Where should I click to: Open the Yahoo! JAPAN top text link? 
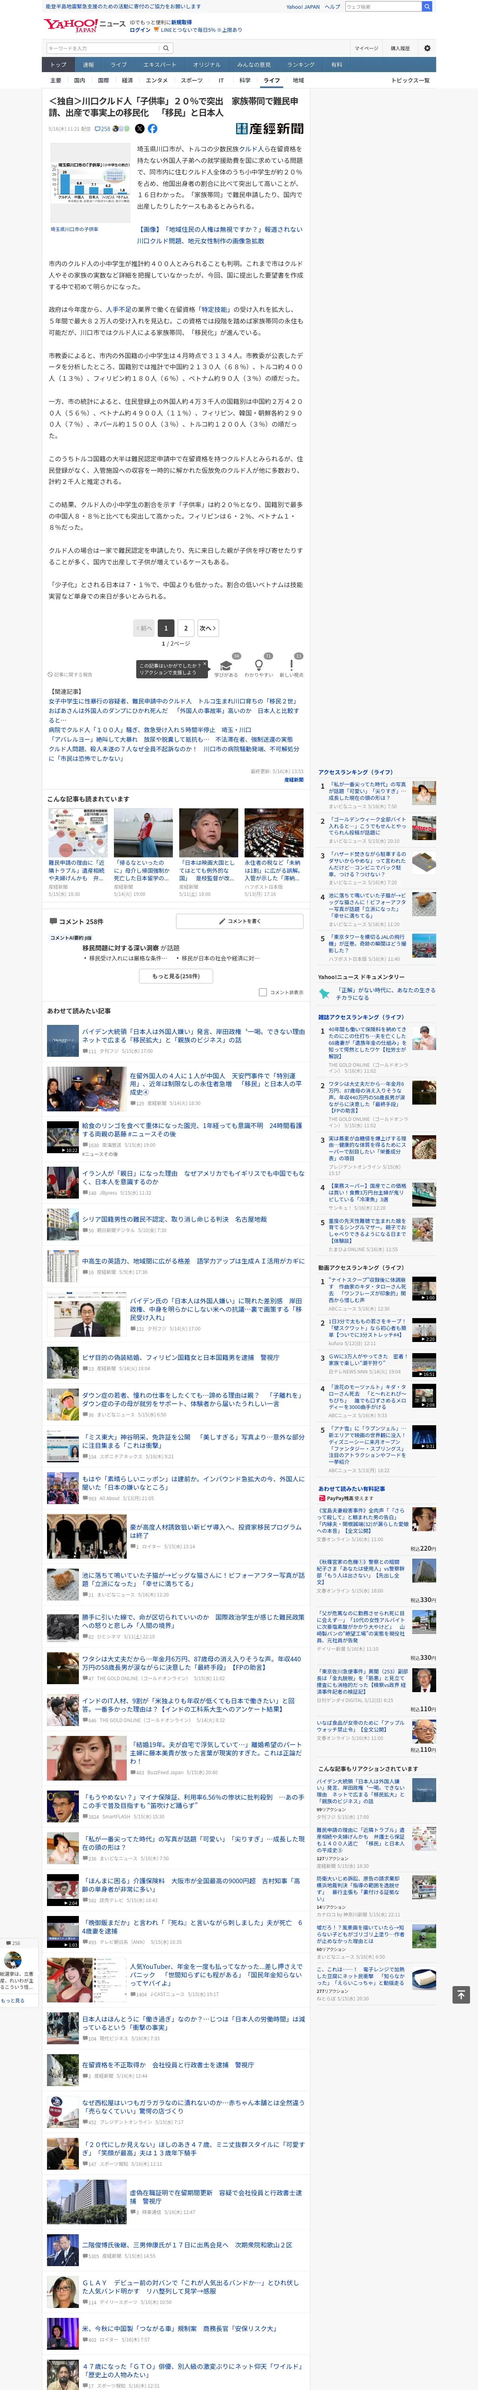303,6
